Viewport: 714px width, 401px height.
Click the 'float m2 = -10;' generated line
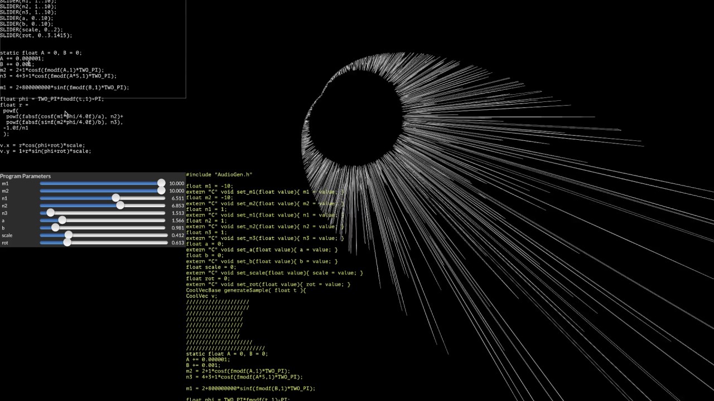coord(210,198)
